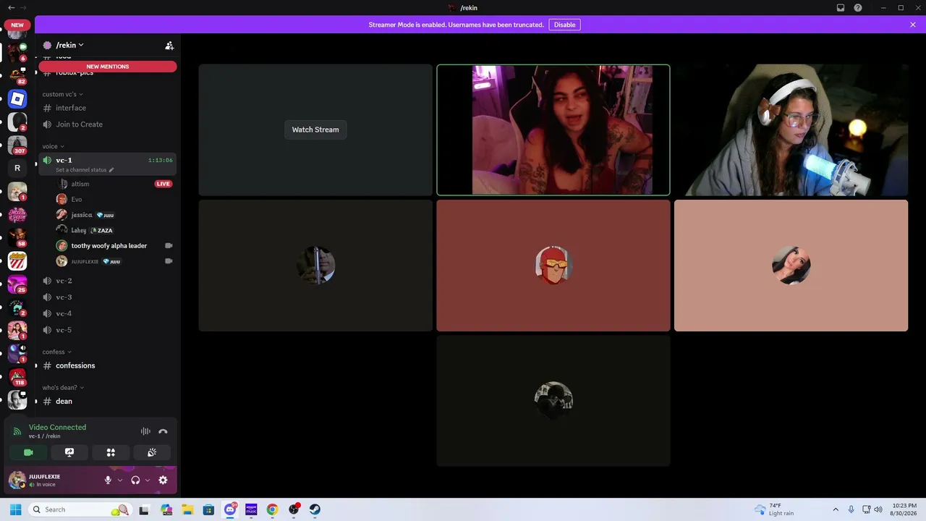Open the Roblox server icon
Viewport: 926px width, 521px height.
point(17,99)
